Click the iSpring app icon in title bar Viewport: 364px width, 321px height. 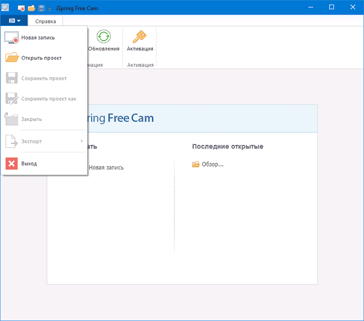tap(6, 8)
